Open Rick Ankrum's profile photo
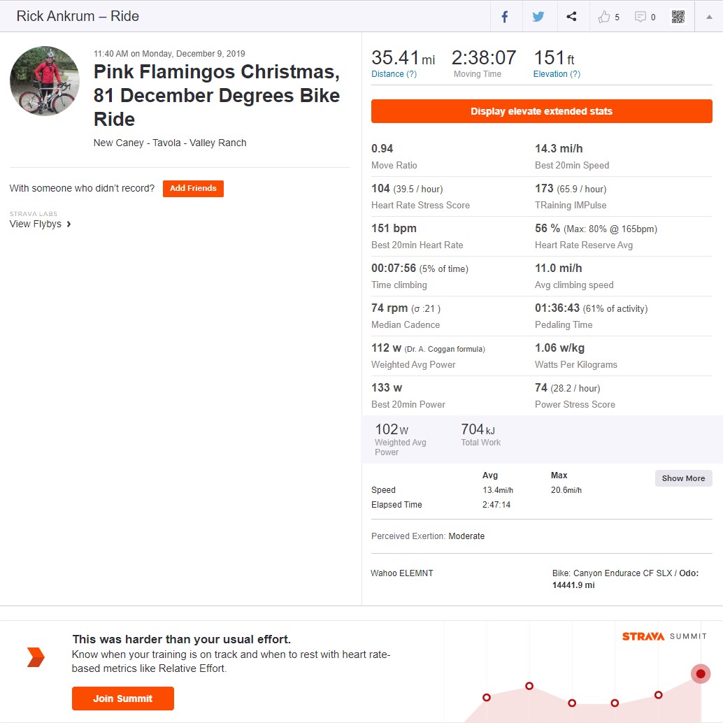 tap(45, 80)
